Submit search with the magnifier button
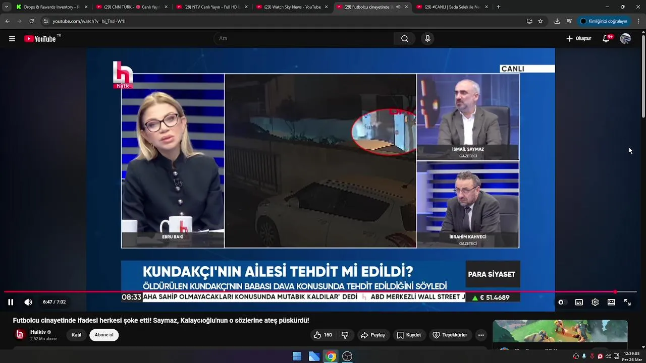 coord(405,38)
